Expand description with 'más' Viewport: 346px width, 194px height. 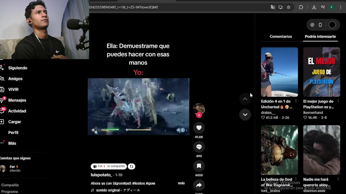click(x=181, y=183)
